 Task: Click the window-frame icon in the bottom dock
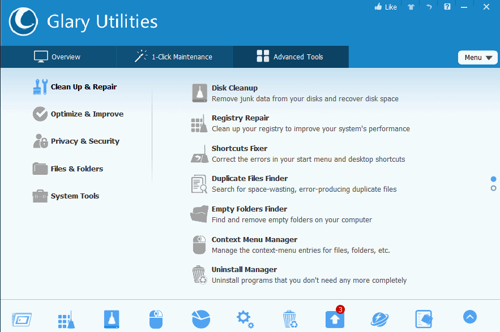click(x=22, y=319)
